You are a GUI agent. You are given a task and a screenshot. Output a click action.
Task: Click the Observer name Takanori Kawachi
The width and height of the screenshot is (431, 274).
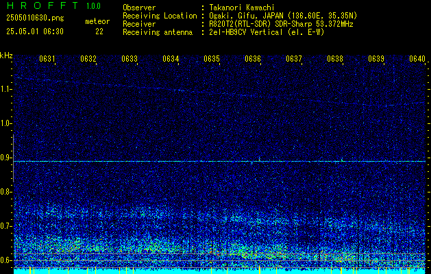[x=242, y=8]
